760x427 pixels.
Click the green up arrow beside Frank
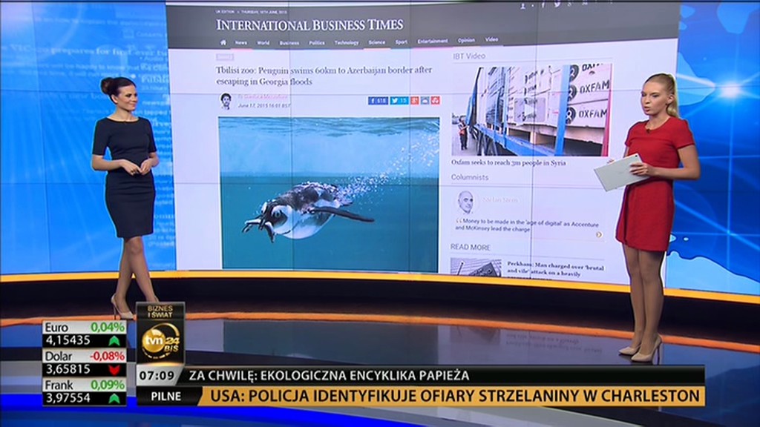pyautogui.click(x=114, y=398)
